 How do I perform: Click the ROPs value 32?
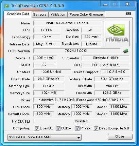(x=45, y=65)
